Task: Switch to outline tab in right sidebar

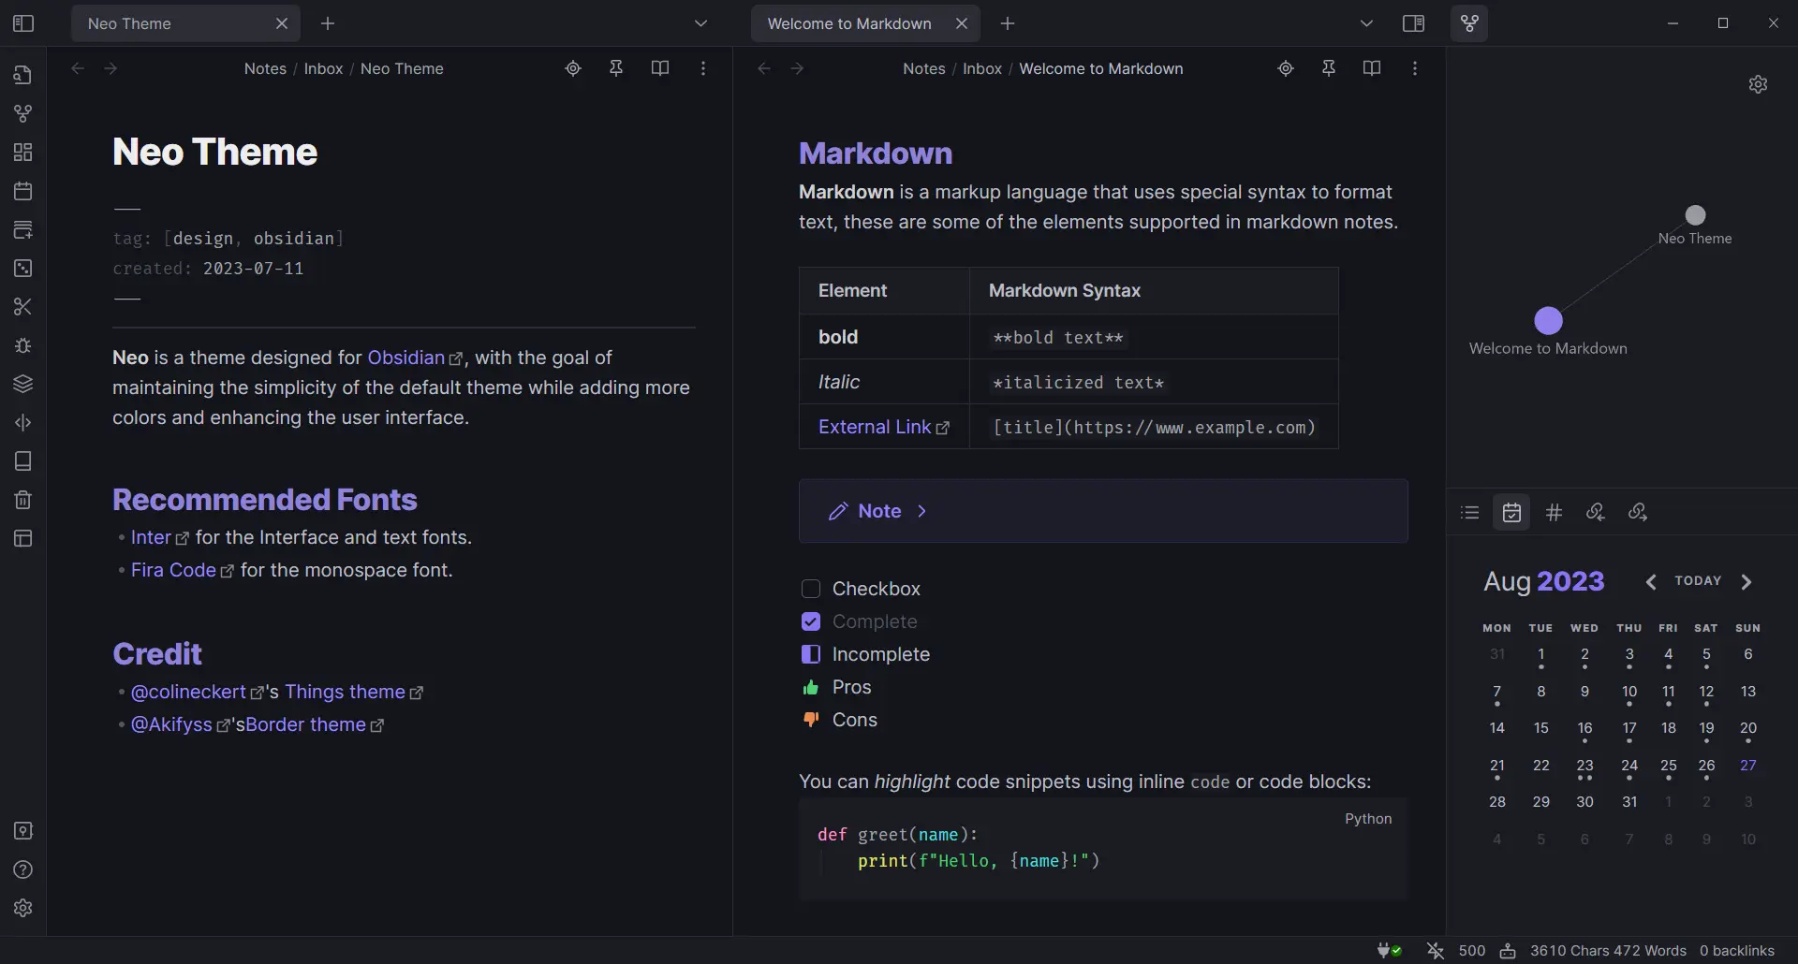Action: click(x=1470, y=513)
